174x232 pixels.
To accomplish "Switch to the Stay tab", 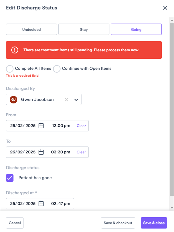I will click(84, 29).
